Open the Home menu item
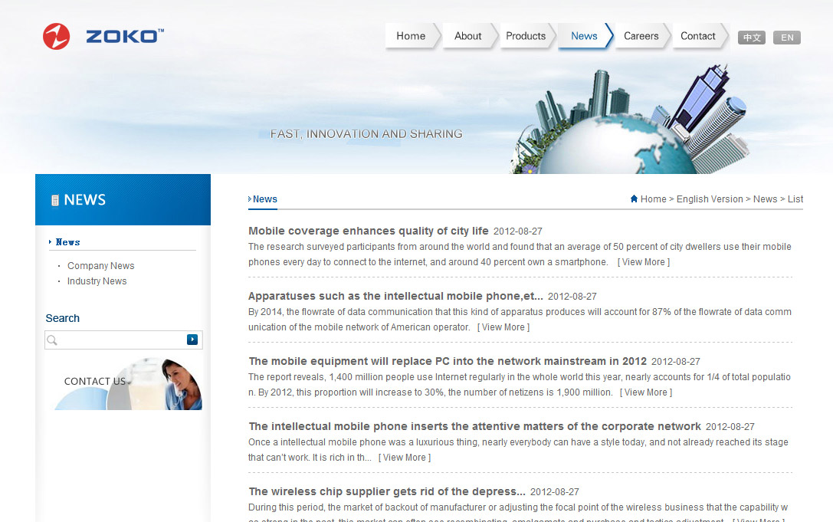Image resolution: width=833 pixels, height=522 pixels. [x=412, y=36]
